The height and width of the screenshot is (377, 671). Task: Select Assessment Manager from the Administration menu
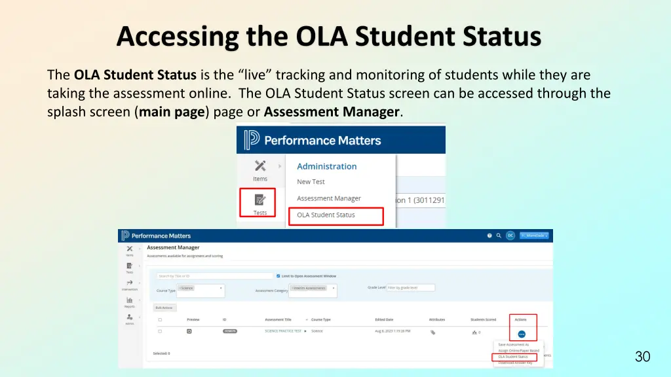(329, 198)
